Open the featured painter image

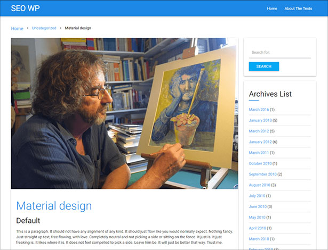pos(124,113)
